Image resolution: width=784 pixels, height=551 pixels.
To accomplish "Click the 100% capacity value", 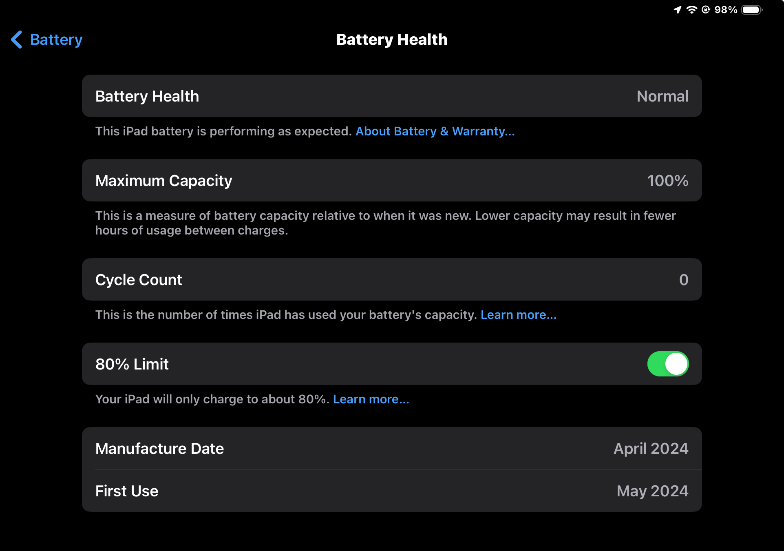I will 667,181.
